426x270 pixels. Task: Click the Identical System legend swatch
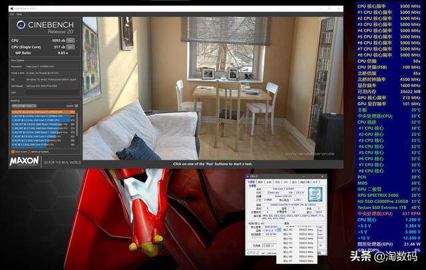coord(29,152)
